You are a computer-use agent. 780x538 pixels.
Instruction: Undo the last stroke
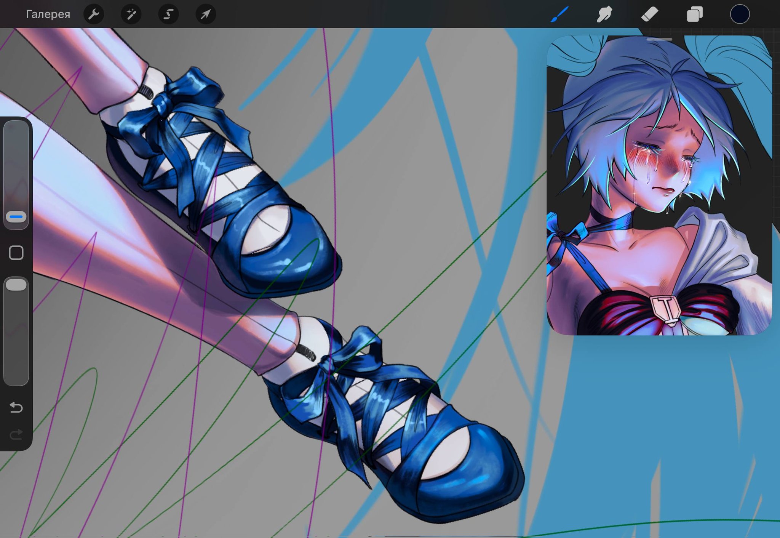(16, 407)
